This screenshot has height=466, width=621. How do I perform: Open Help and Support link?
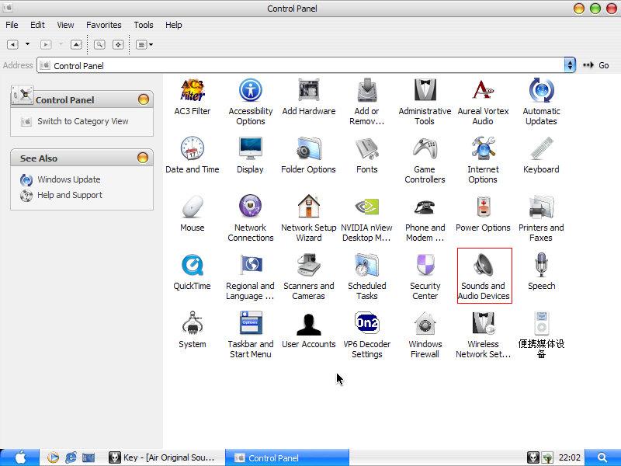pyautogui.click(x=70, y=195)
